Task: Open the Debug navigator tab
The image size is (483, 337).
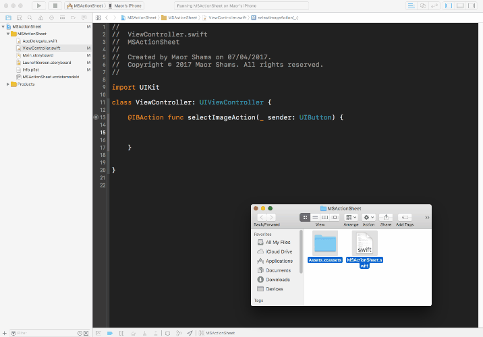Action: coord(62,18)
